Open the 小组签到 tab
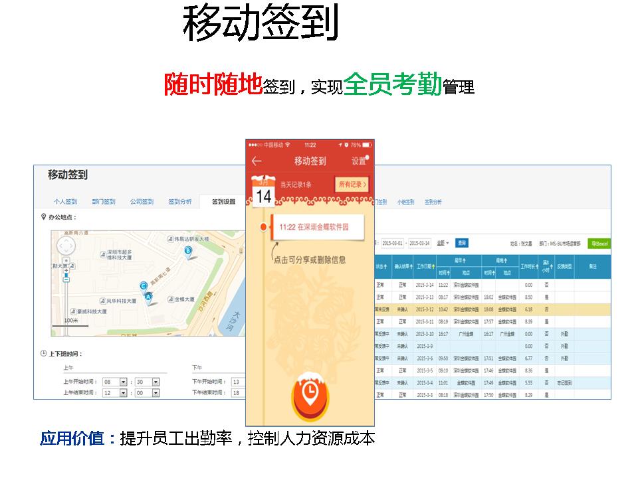The width and height of the screenshot is (638, 478). (405, 202)
